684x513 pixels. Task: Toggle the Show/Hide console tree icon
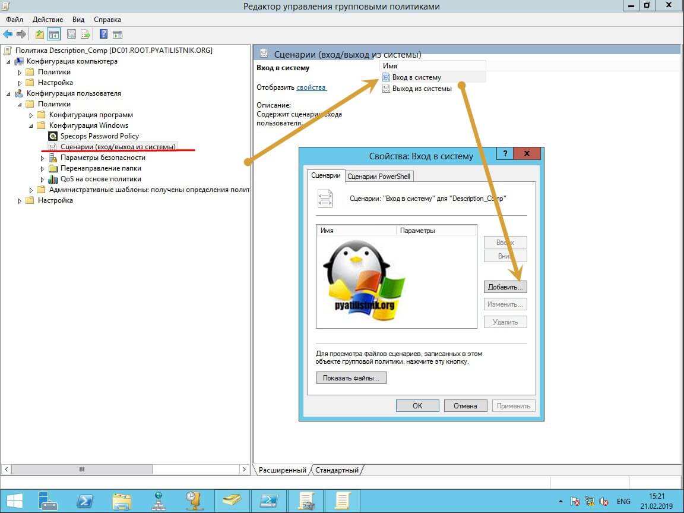coord(53,34)
